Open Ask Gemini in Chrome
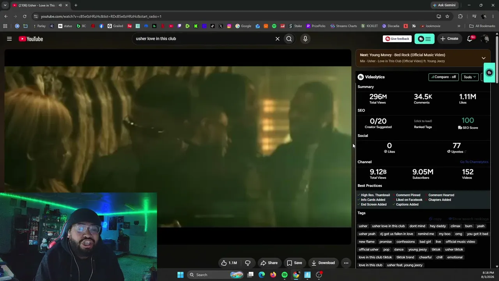 pyautogui.click(x=444, y=5)
